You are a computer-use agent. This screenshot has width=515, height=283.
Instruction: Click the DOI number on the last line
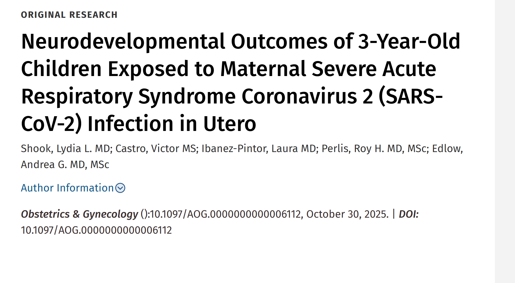click(96, 230)
